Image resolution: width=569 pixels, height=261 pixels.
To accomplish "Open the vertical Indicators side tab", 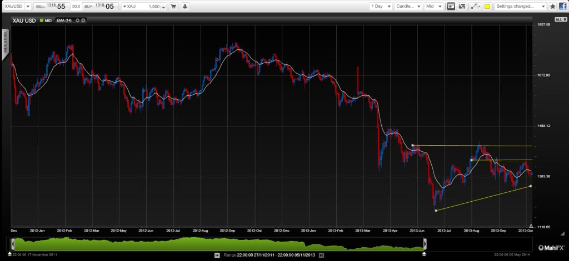I will click(x=6, y=44).
